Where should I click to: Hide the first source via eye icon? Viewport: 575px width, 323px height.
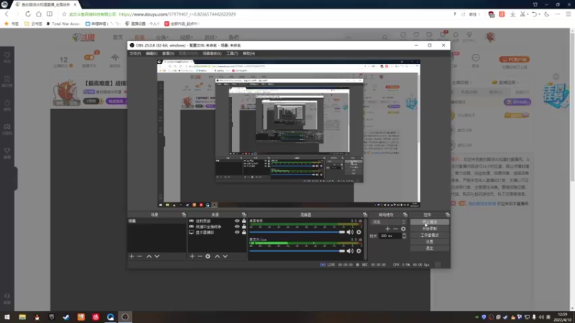click(237, 221)
